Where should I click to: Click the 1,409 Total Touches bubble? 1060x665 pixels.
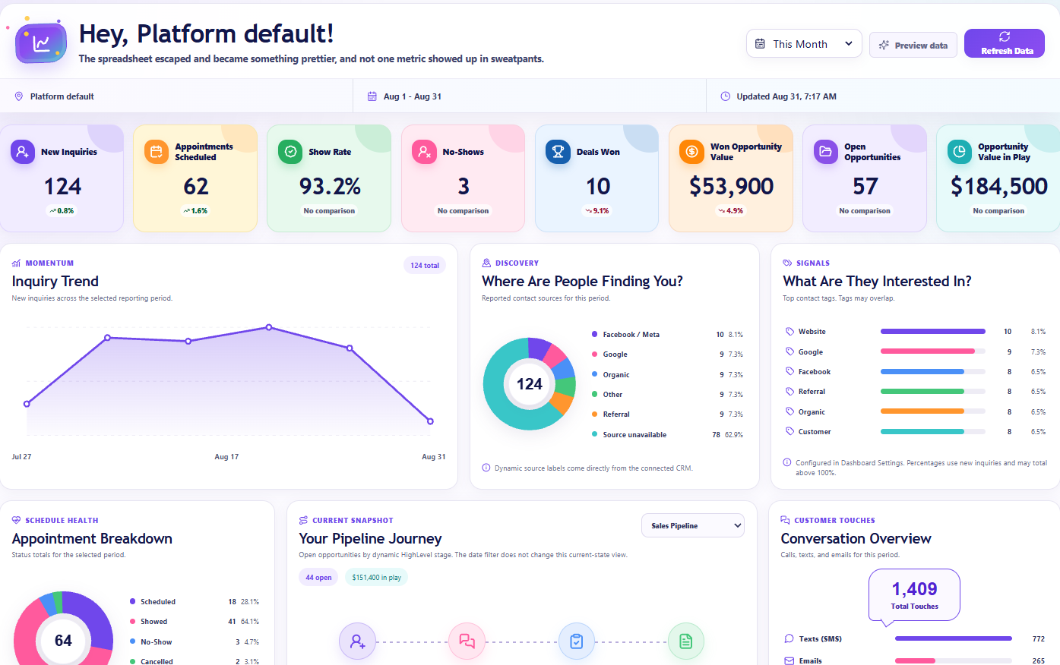[x=914, y=595]
